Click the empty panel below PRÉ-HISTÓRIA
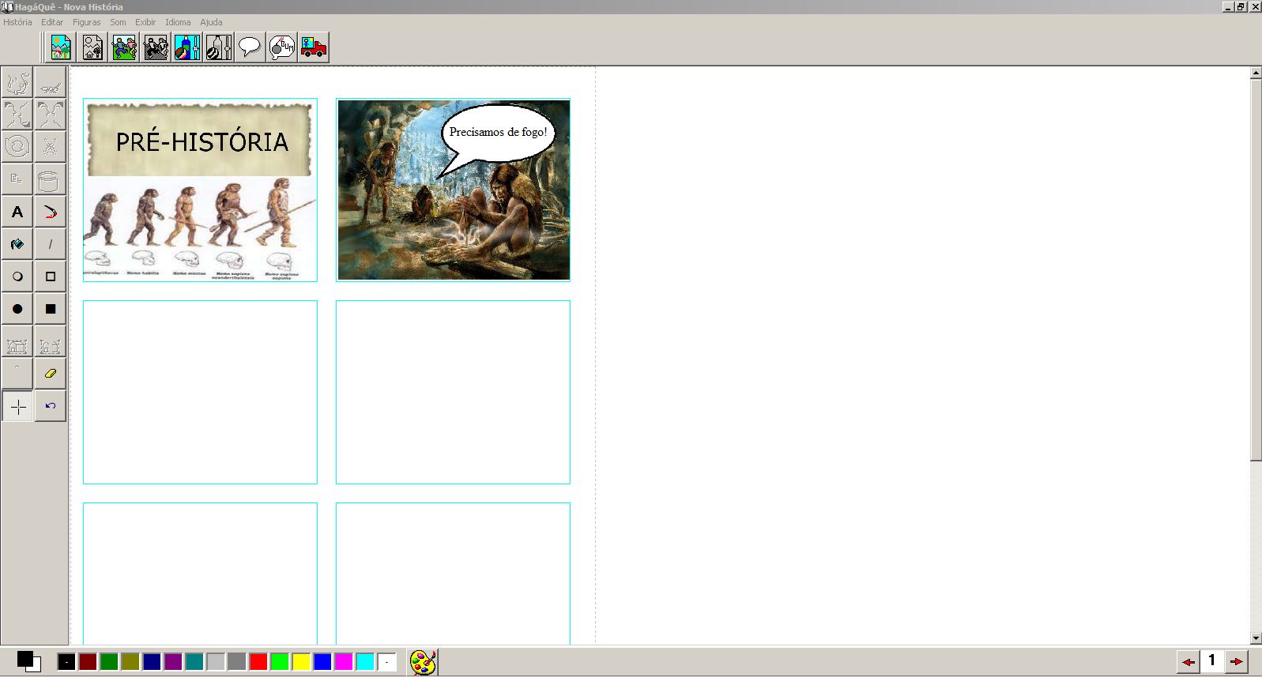The width and height of the screenshot is (1262, 677). (200, 392)
